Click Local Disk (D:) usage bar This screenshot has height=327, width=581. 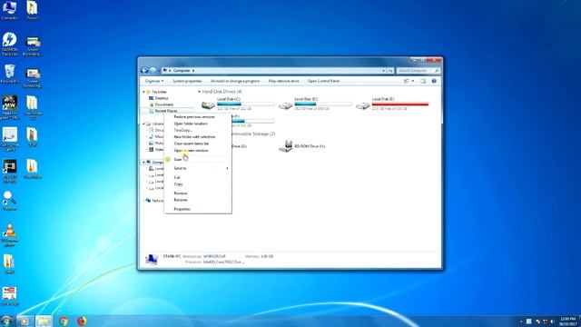click(323, 104)
